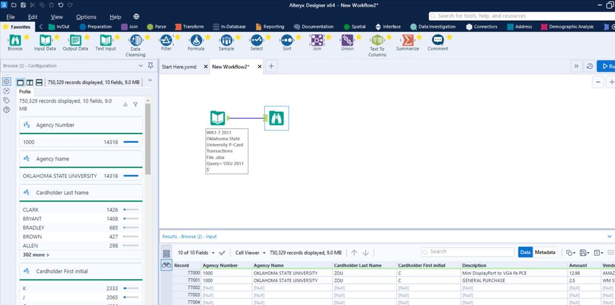
Task: Click the Navigation target icon in side panel
Action: pos(6,91)
